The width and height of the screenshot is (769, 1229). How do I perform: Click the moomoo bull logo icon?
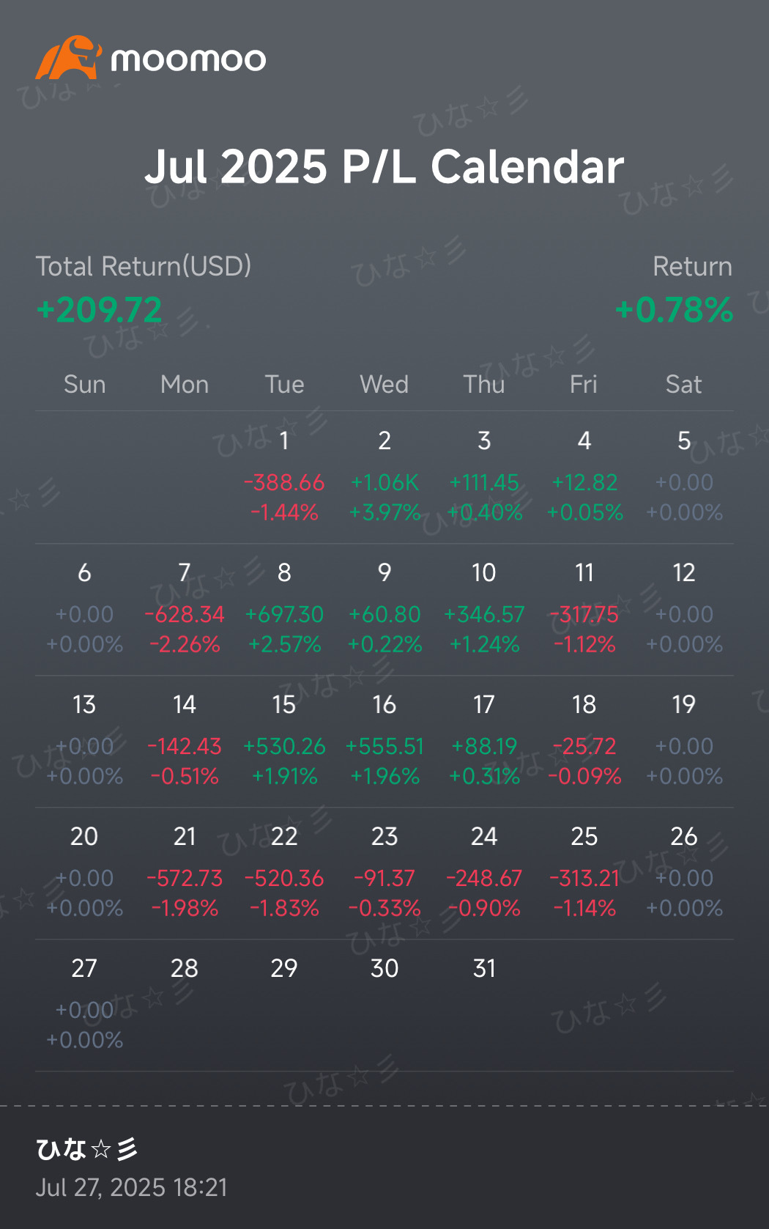pyautogui.click(x=68, y=57)
